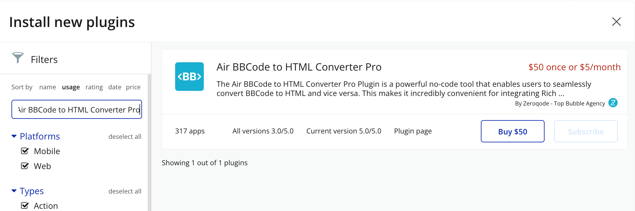Image resolution: width=635 pixels, height=211 pixels.
Task: Collapse the Platforms section arrow
Action: point(14,136)
